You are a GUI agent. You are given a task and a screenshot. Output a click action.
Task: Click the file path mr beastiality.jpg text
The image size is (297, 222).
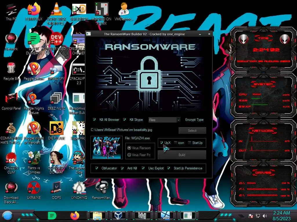pyautogui.click(x=122, y=130)
